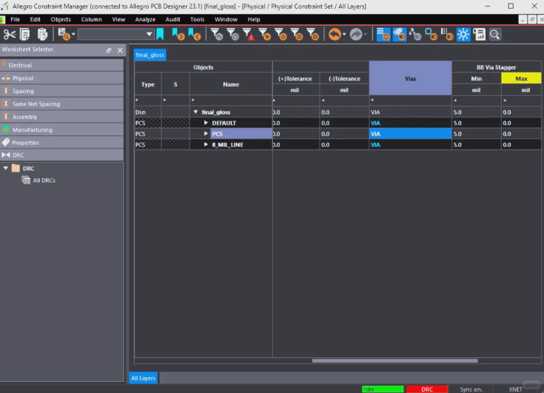
Task: Click the Copy icon in toolbar
Action: click(25, 34)
